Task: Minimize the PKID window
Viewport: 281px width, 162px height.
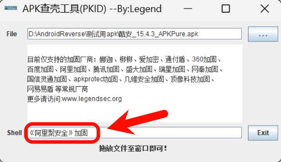Action: click(x=188, y=9)
